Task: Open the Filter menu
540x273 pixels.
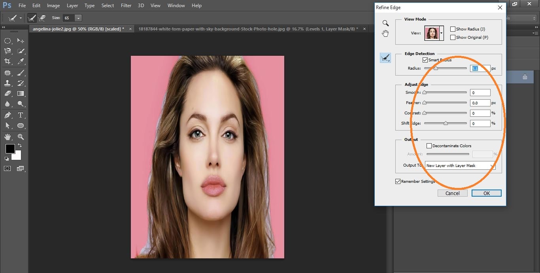Action: pyautogui.click(x=126, y=6)
